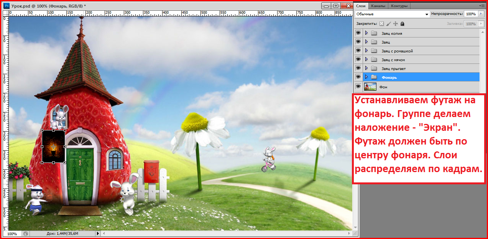Viewport: 488px width, 239px height.
Task: Switch to the Каналы tab
Action: point(378,6)
